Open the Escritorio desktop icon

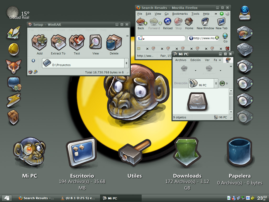(81, 153)
